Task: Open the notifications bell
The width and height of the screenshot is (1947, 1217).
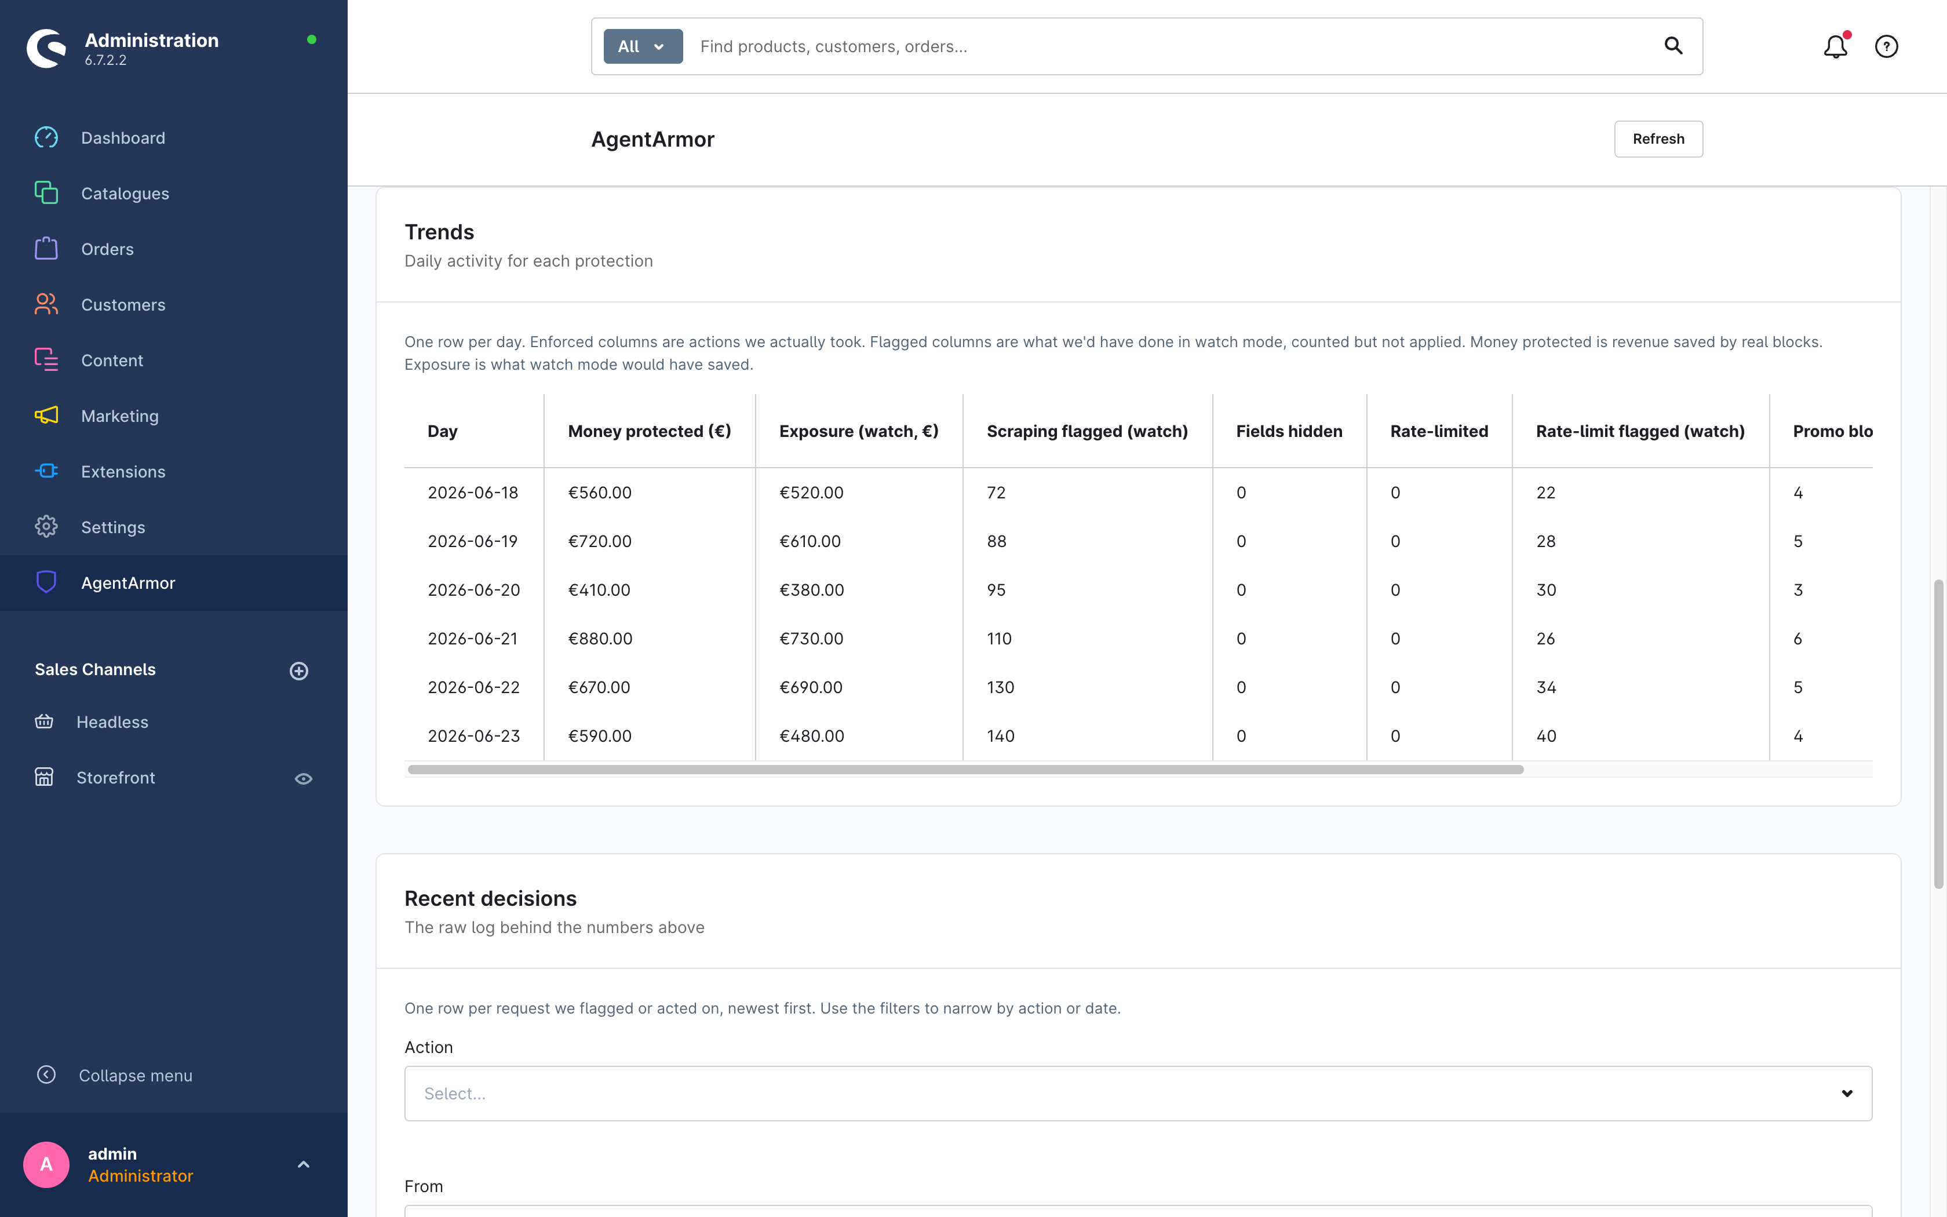Action: [1835, 46]
